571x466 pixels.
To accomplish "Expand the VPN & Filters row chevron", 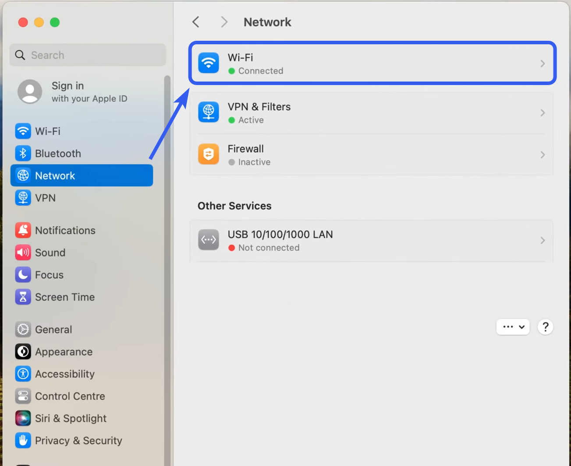I will [543, 113].
